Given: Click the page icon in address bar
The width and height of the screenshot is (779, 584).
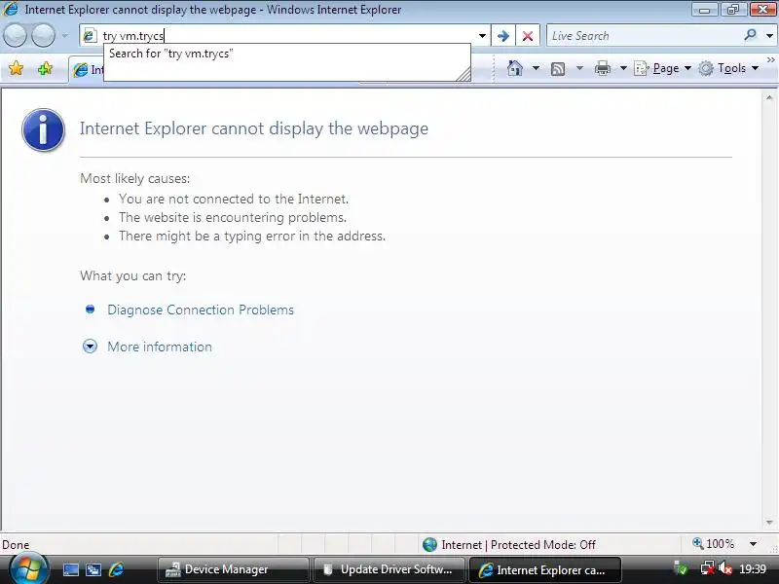Looking at the screenshot, I should tap(90, 36).
